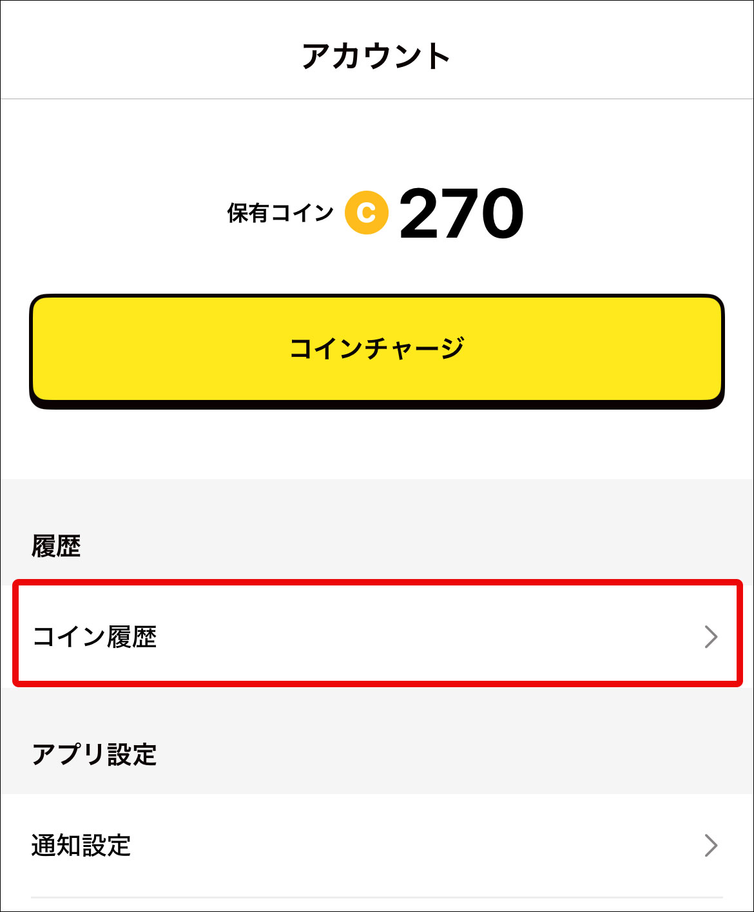
Task: Tap the gray arrow on the notification row
Action: point(711,846)
